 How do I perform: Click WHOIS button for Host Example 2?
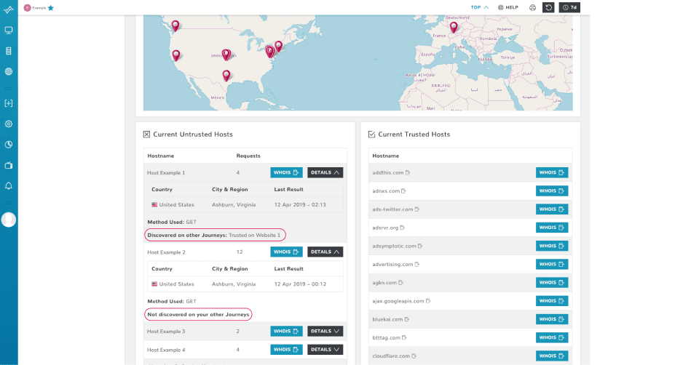[x=286, y=252]
